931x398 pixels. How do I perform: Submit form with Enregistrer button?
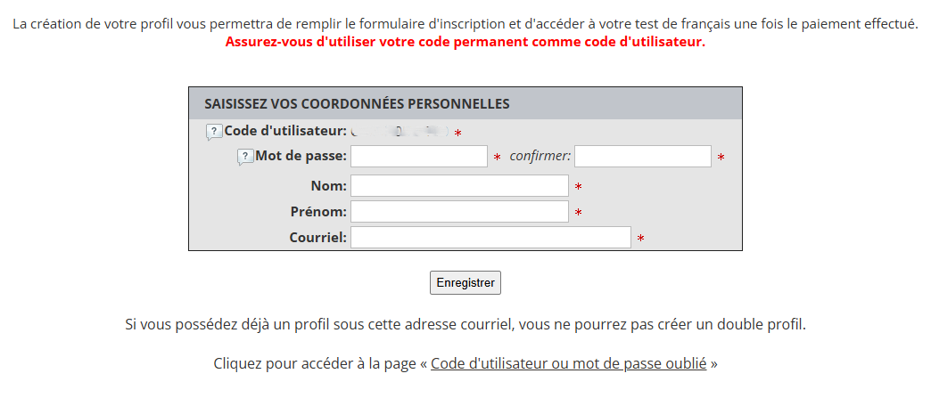coord(465,283)
